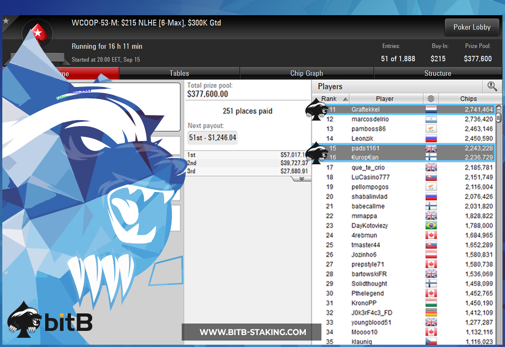This screenshot has height=347, width=505.
Task: Click the UK flag beside pads1161
Action: pyautogui.click(x=431, y=148)
